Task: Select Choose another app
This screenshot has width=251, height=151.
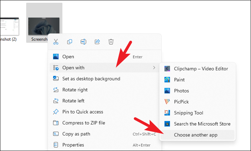Action: (198, 135)
